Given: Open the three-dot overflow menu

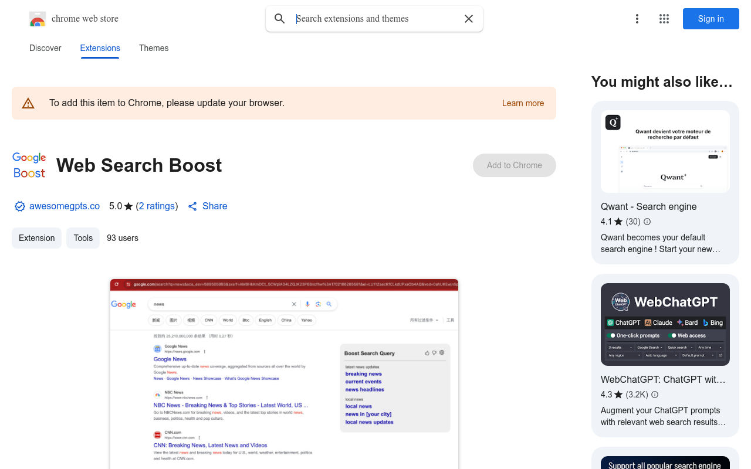Looking at the screenshot, I should [x=637, y=18].
